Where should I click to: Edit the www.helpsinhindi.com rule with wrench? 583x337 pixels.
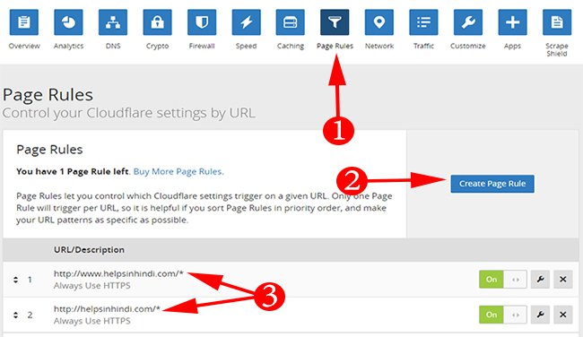click(540, 280)
